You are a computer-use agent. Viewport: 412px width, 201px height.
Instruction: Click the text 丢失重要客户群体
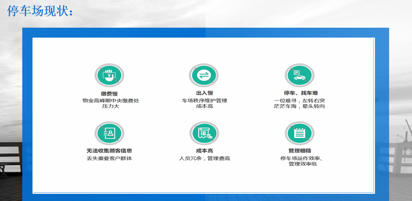click(x=109, y=158)
